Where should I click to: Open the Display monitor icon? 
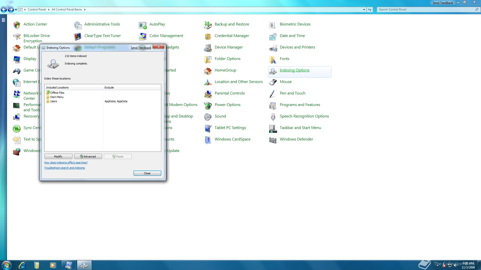(x=17, y=59)
